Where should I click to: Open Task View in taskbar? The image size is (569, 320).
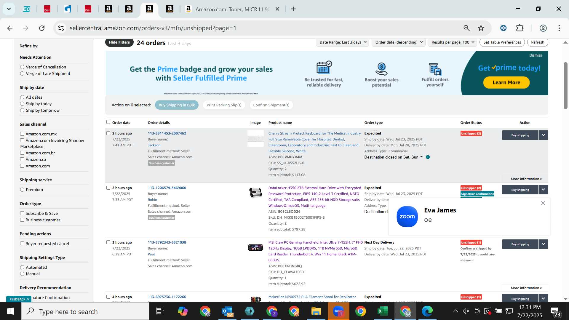[x=160, y=311]
